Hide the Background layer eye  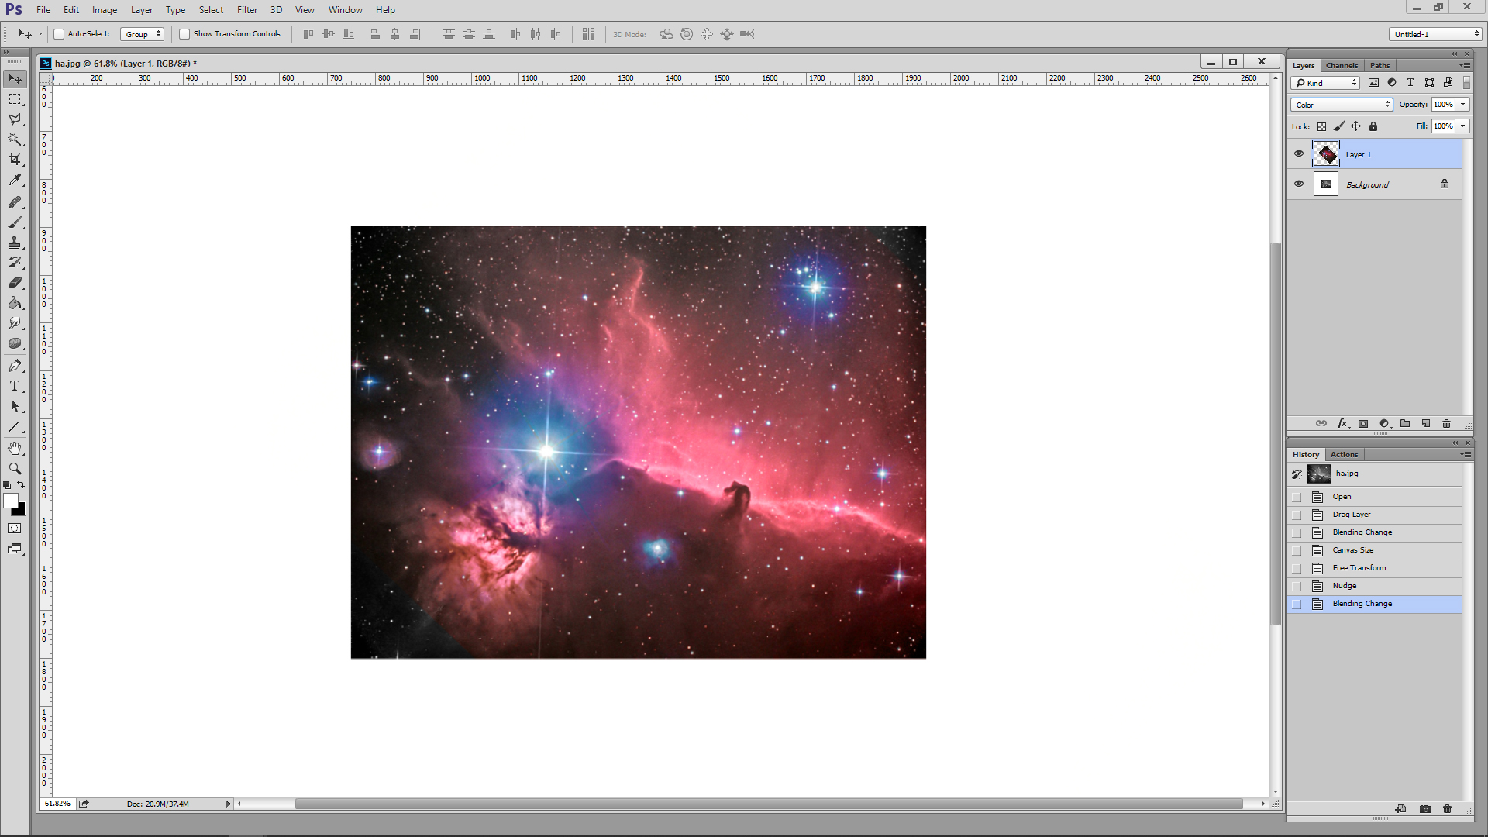coord(1299,184)
